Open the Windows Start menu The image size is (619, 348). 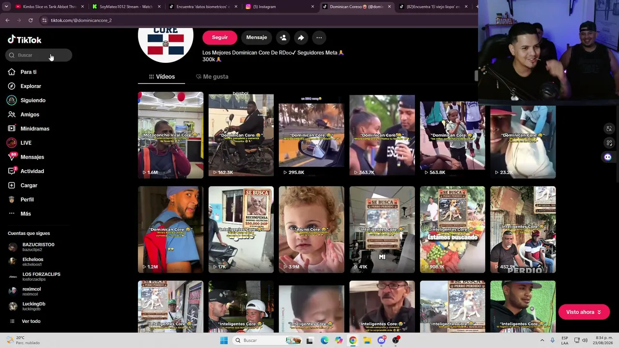tap(224, 340)
